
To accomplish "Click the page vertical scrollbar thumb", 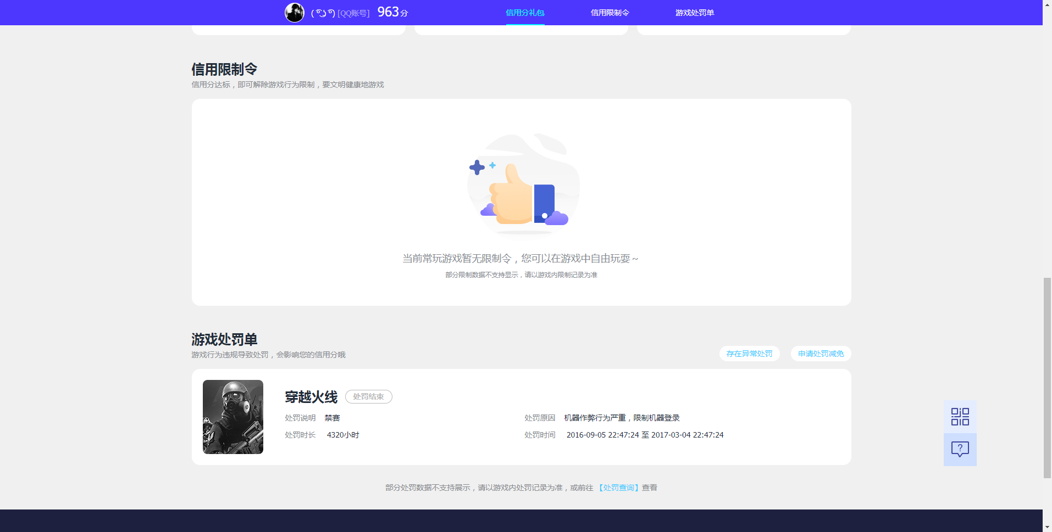I will click(1047, 378).
